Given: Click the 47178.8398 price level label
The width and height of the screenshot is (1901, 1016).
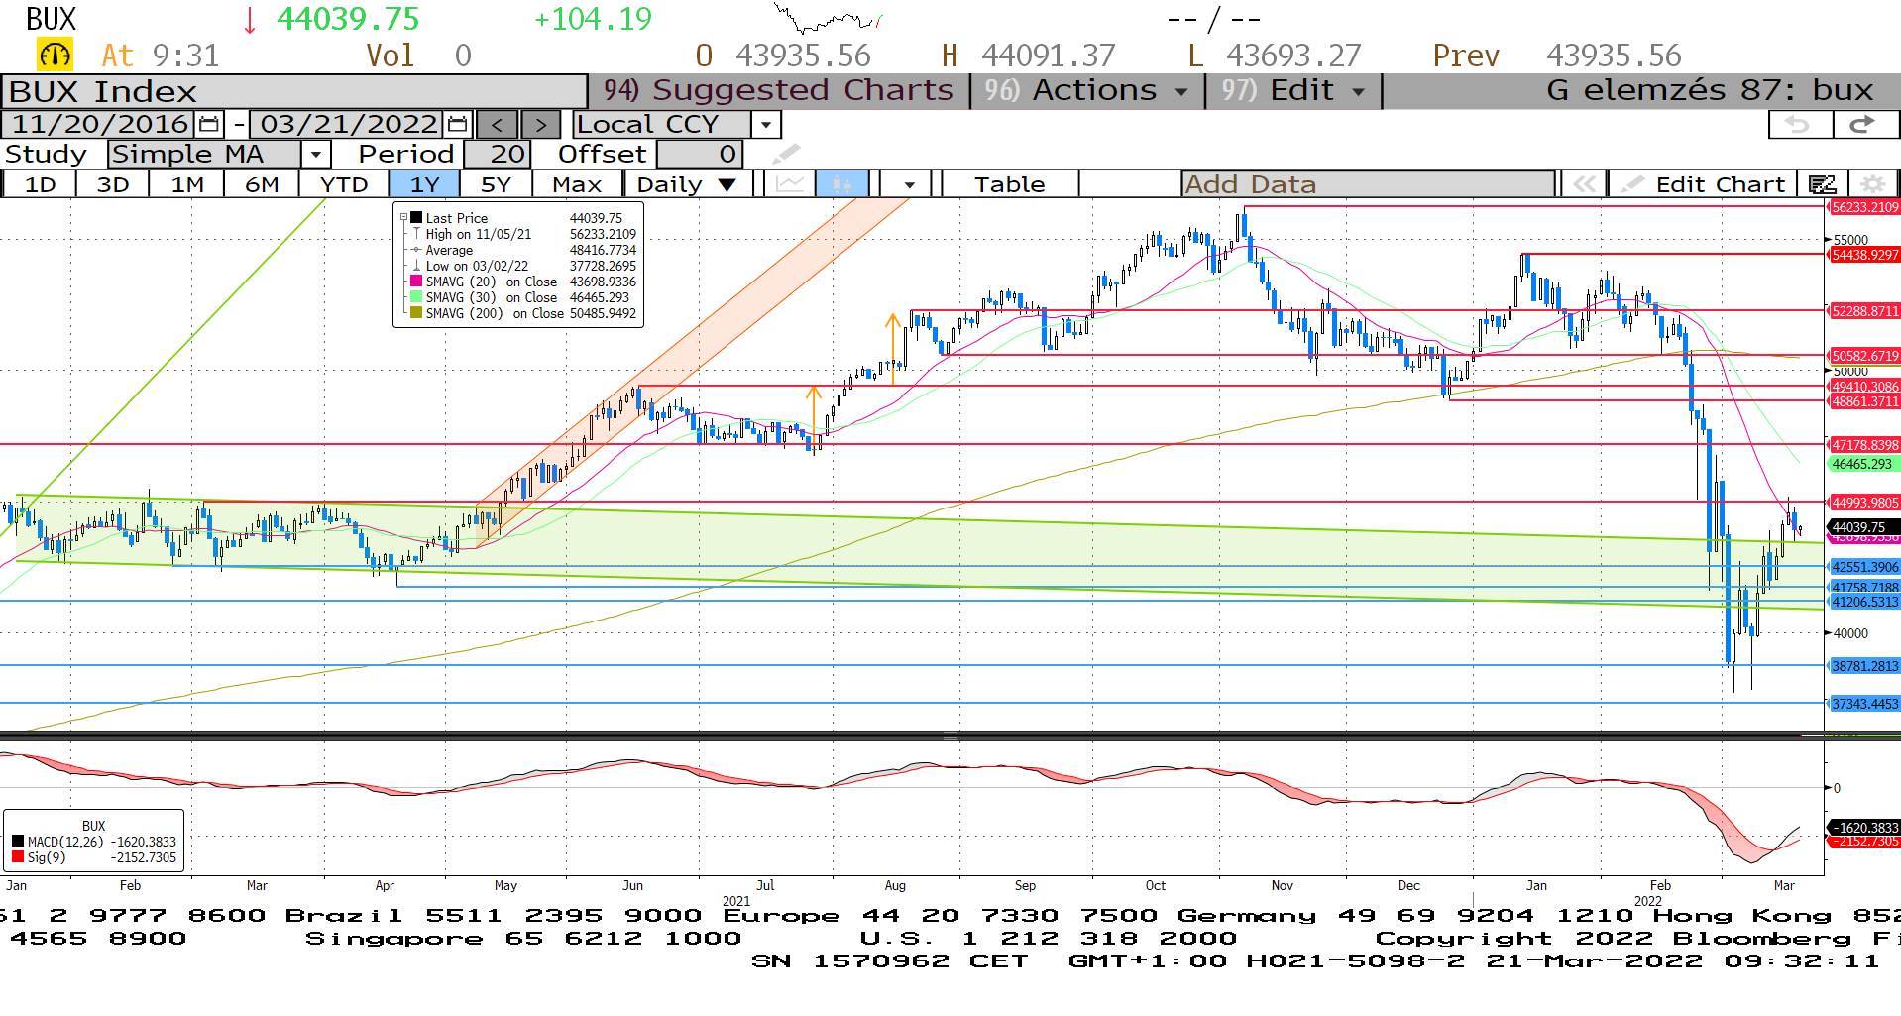Looking at the screenshot, I should [1864, 445].
